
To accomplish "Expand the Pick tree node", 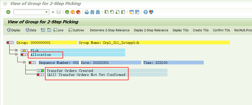I will pos(16,50).
